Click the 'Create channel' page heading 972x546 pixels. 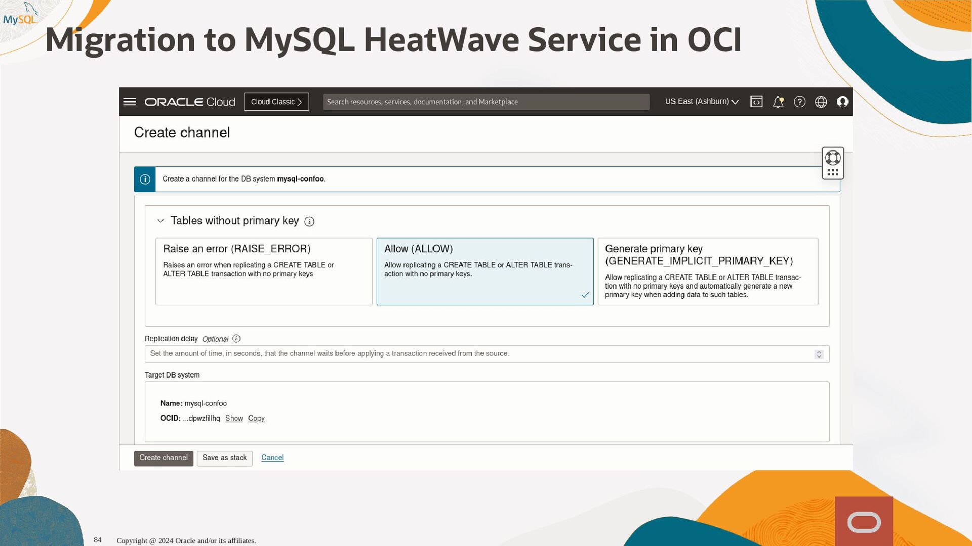182,132
